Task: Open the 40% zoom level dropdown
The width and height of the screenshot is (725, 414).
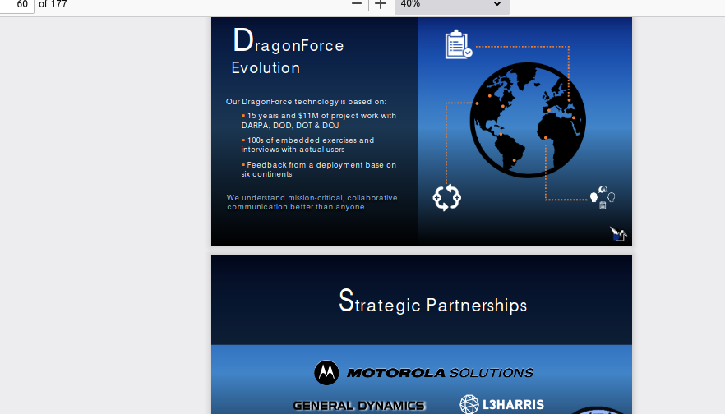Action: (x=452, y=5)
